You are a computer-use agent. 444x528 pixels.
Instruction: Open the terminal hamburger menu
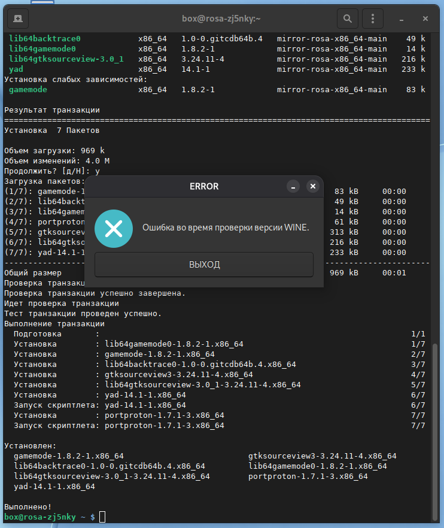pyautogui.click(x=375, y=19)
